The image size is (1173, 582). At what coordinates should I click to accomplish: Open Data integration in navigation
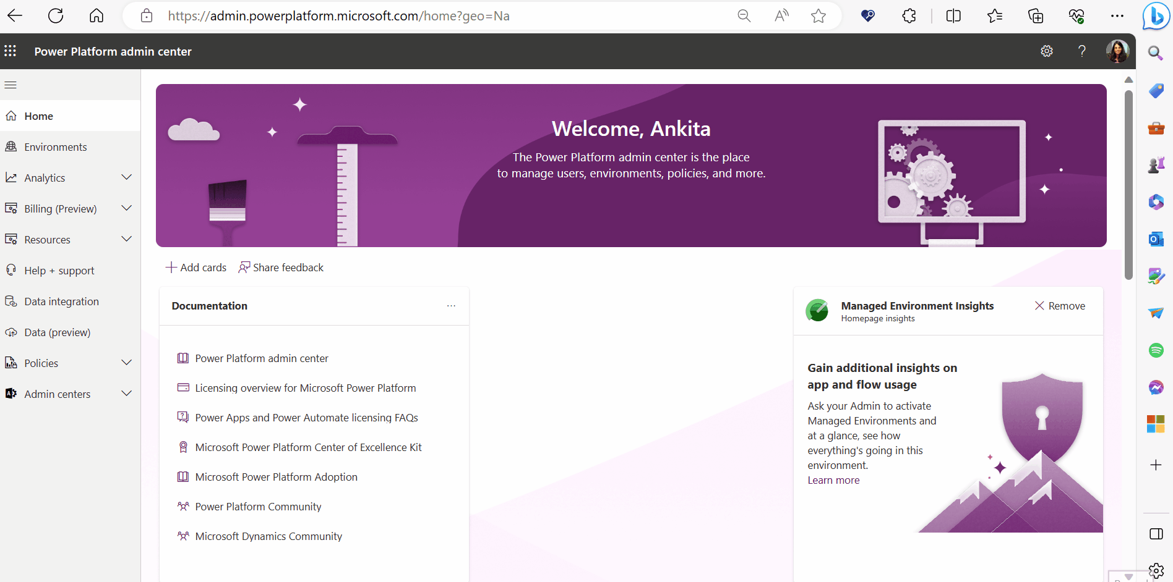pyautogui.click(x=61, y=302)
